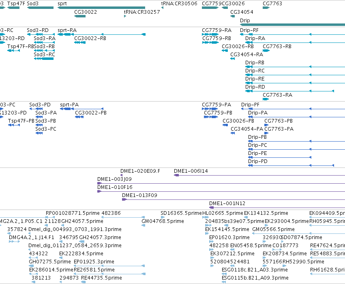The height and width of the screenshot is (284, 345).
Task: Select the Drip-PE protein label
Action: coord(257,153)
